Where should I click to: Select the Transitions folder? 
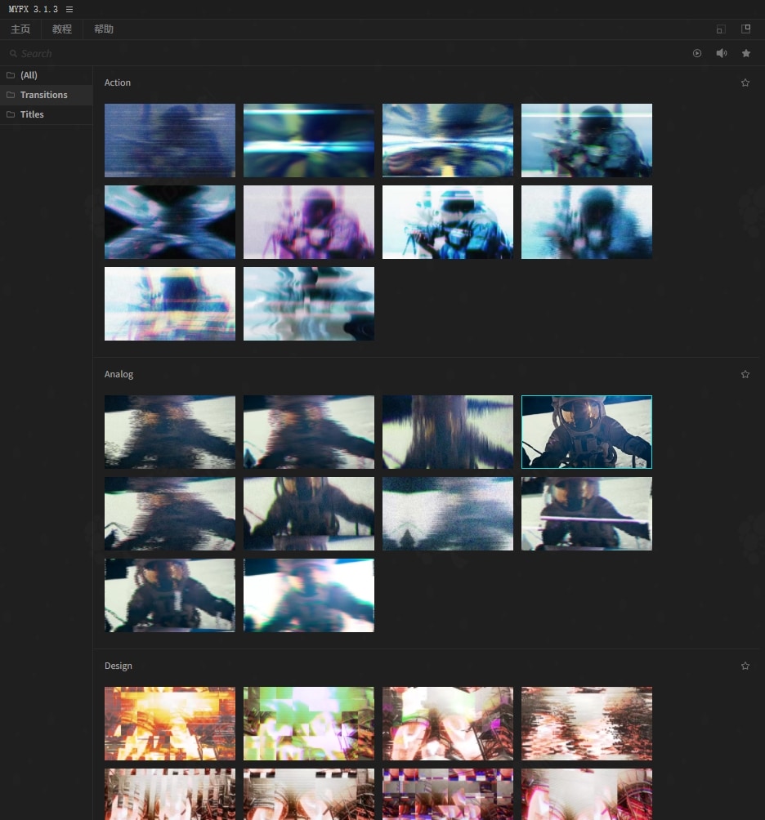click(46, 95)
